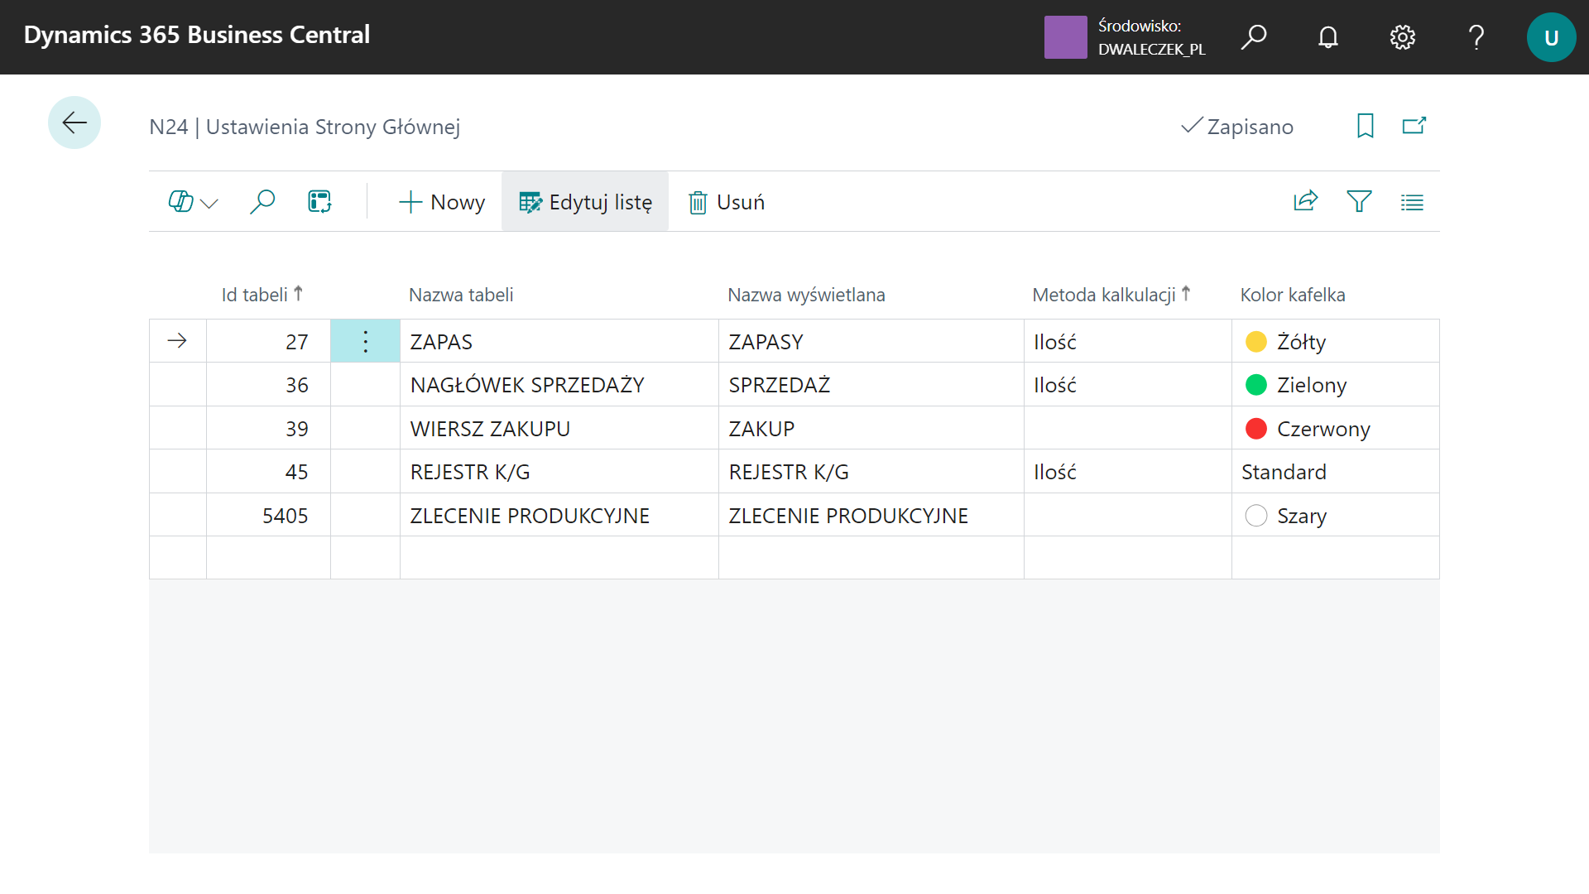Click Id tabeli cell 5405
The width and height of the screenshot is (1589, 894).
point(268,515)
